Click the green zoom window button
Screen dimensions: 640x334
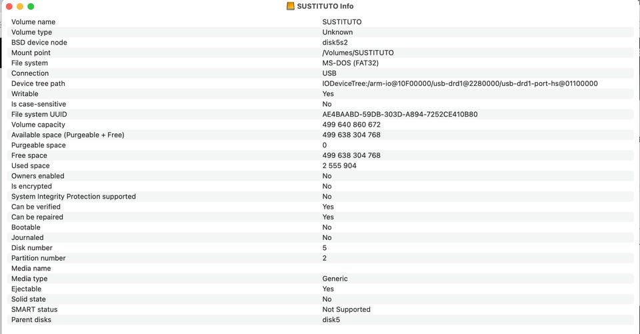click(31, 7)
